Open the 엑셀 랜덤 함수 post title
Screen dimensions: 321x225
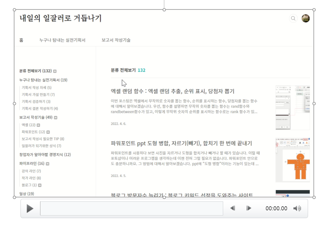pyautogui.click(x=172, y=91)
